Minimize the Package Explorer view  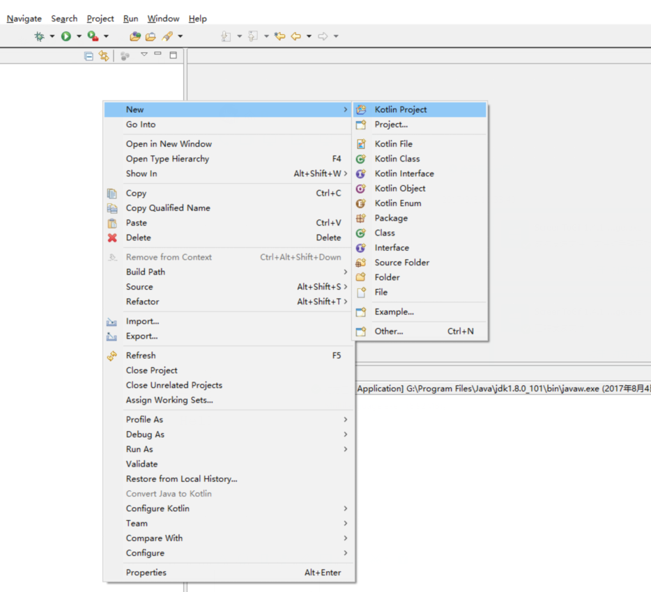coord(158,54)
